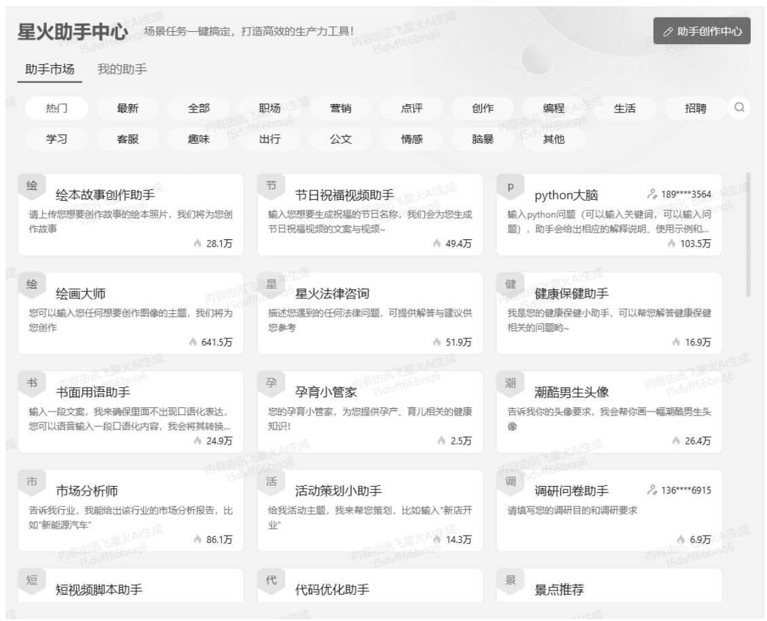This screenshot has width=767, height=621.
Task: Filter assistants by 创作
Action: tap(483, 108)
